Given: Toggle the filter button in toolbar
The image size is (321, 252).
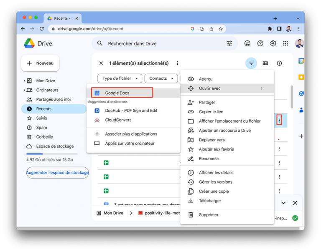Looking at the screenshot, I should pos(251,63).
